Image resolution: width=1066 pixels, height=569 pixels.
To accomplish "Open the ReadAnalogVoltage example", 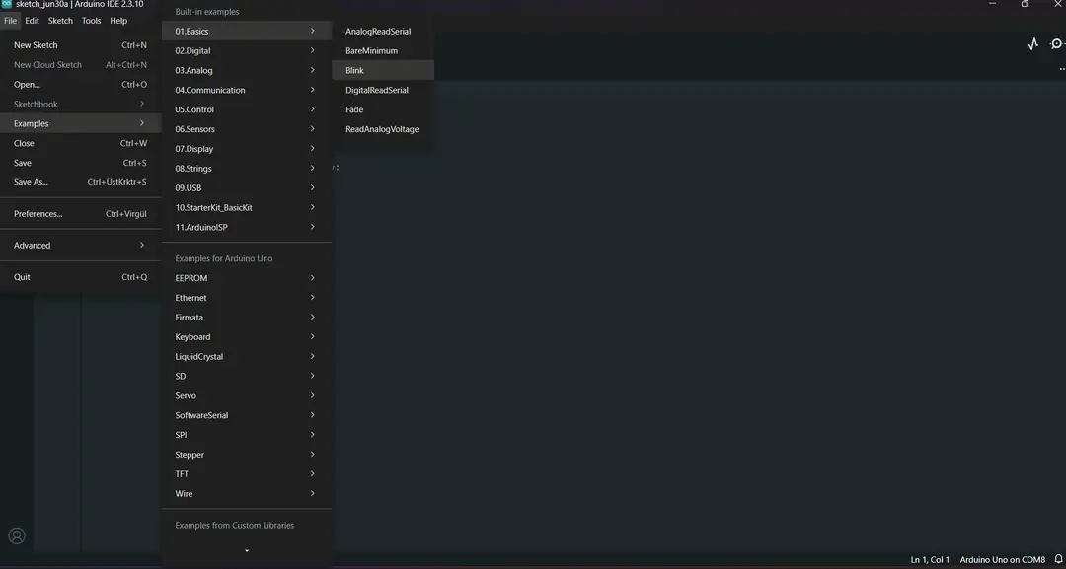I will tap(383, 130).
